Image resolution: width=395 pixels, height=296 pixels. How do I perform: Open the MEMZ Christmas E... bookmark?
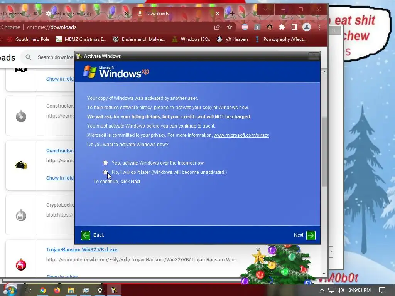(81, 39)
